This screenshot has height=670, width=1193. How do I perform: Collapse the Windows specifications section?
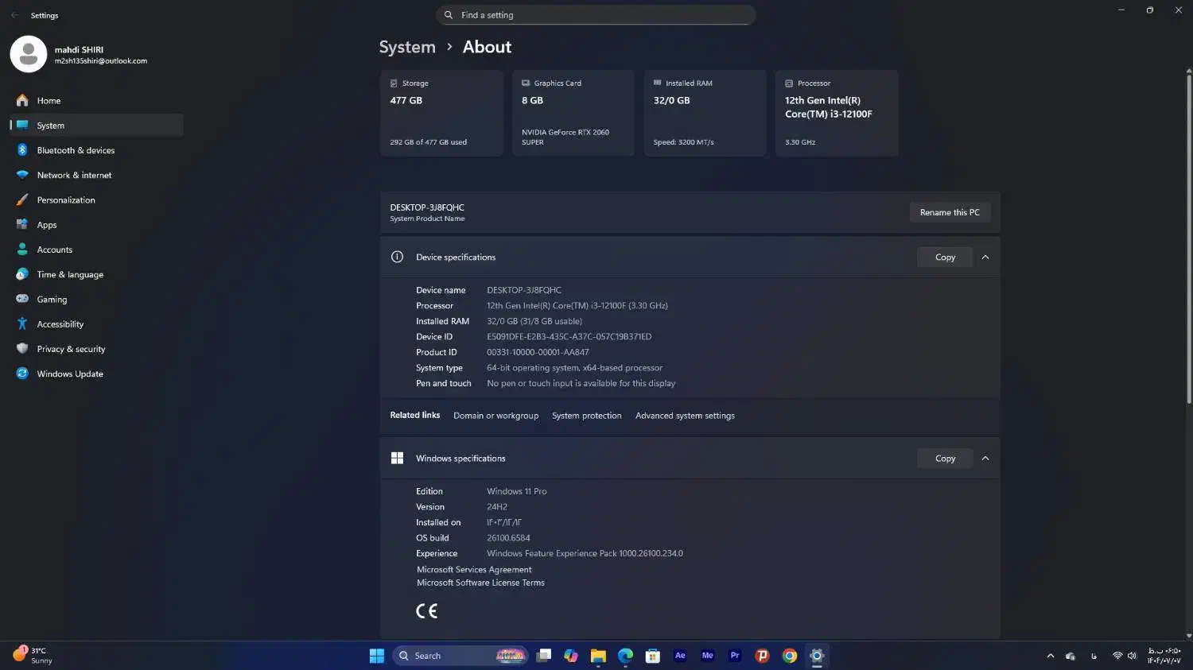click(x=985, y=459)
